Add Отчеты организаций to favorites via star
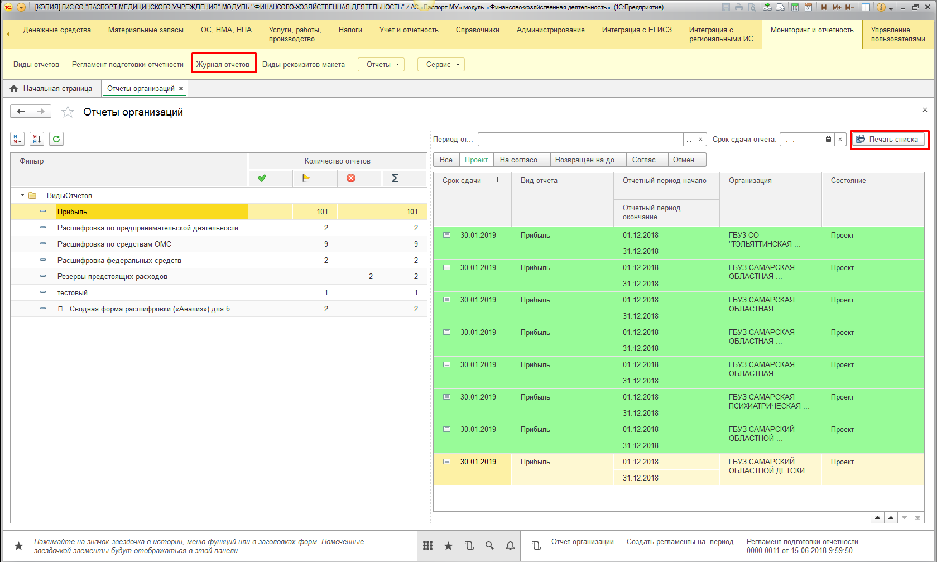The image size is (937, 562). [68, 112]
